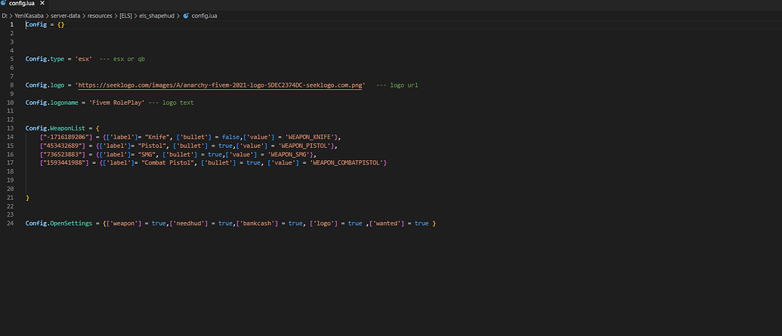This screenshot has height=336, width=782.
Task: Click line number 24 in gutter
Action: coord(11,223)
